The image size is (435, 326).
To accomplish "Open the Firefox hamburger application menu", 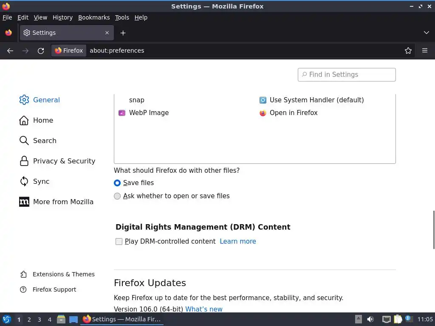I will (424, 51).
